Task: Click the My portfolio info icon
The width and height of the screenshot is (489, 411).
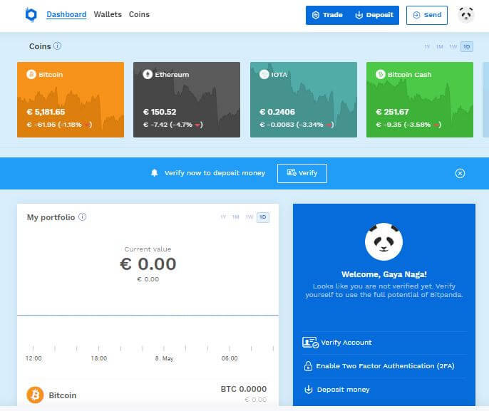Action: pyautogui.click(x=83, y=217)
